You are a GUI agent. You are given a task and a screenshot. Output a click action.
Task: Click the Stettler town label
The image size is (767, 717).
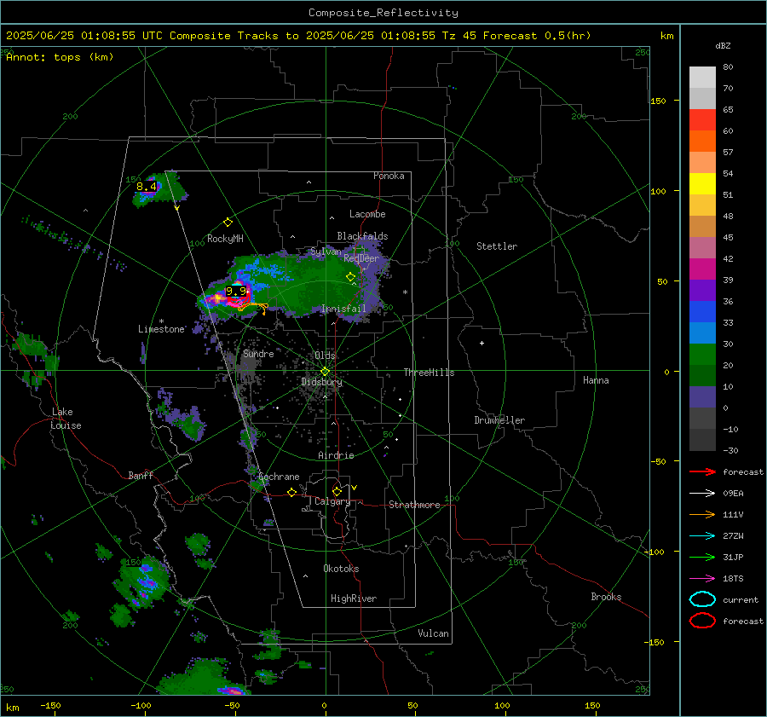[497, 246]
